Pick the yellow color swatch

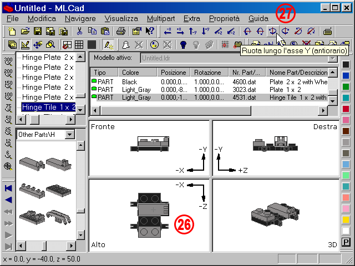pos(346,219)
